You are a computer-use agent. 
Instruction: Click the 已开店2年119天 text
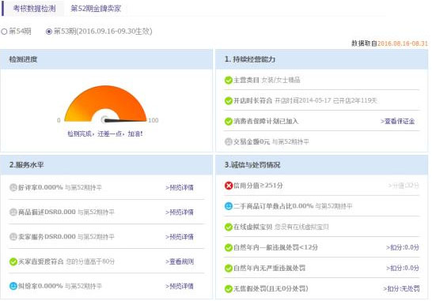355,100
